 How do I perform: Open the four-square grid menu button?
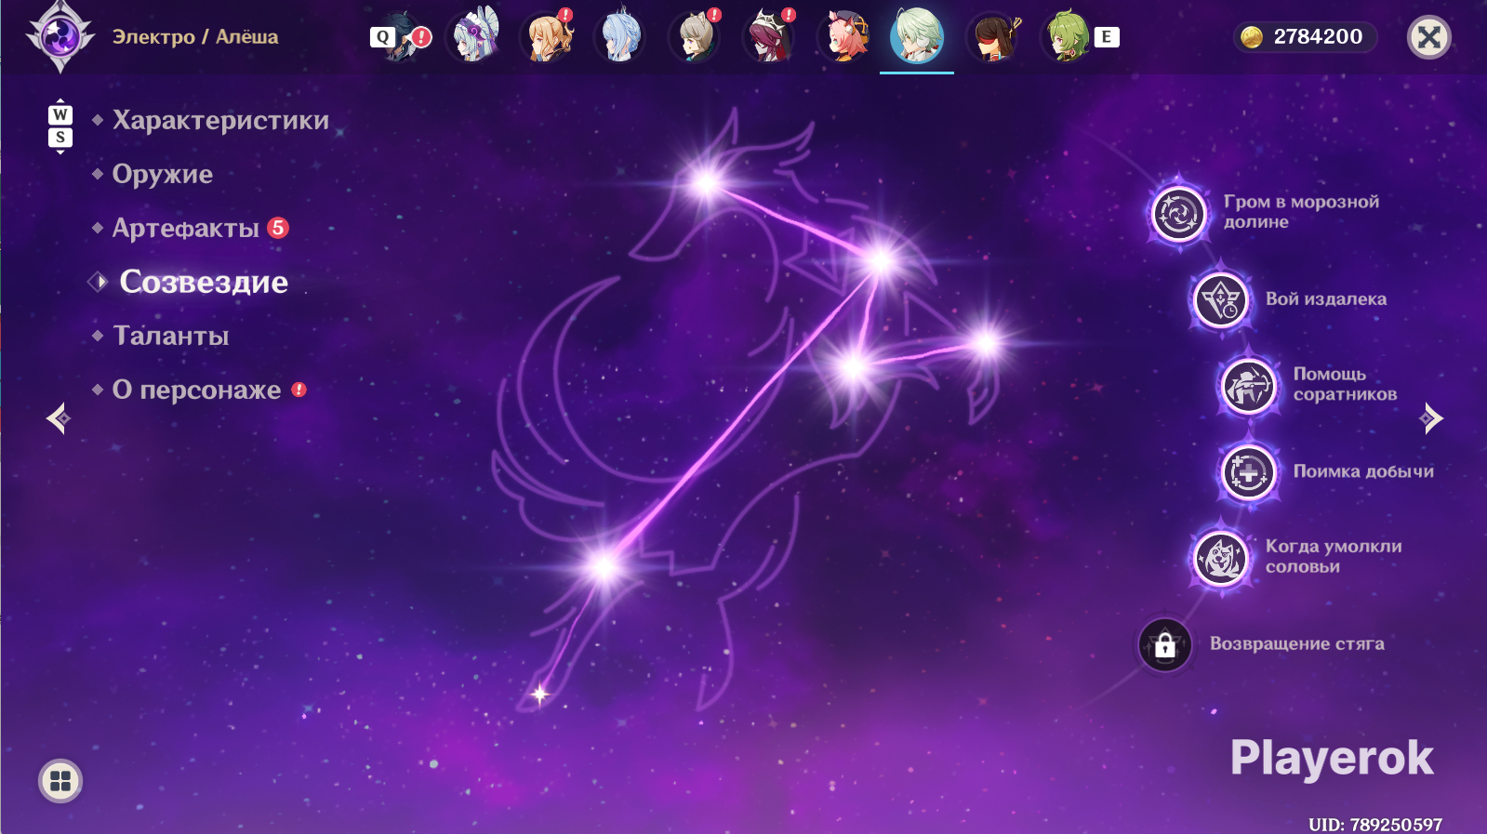60,781
